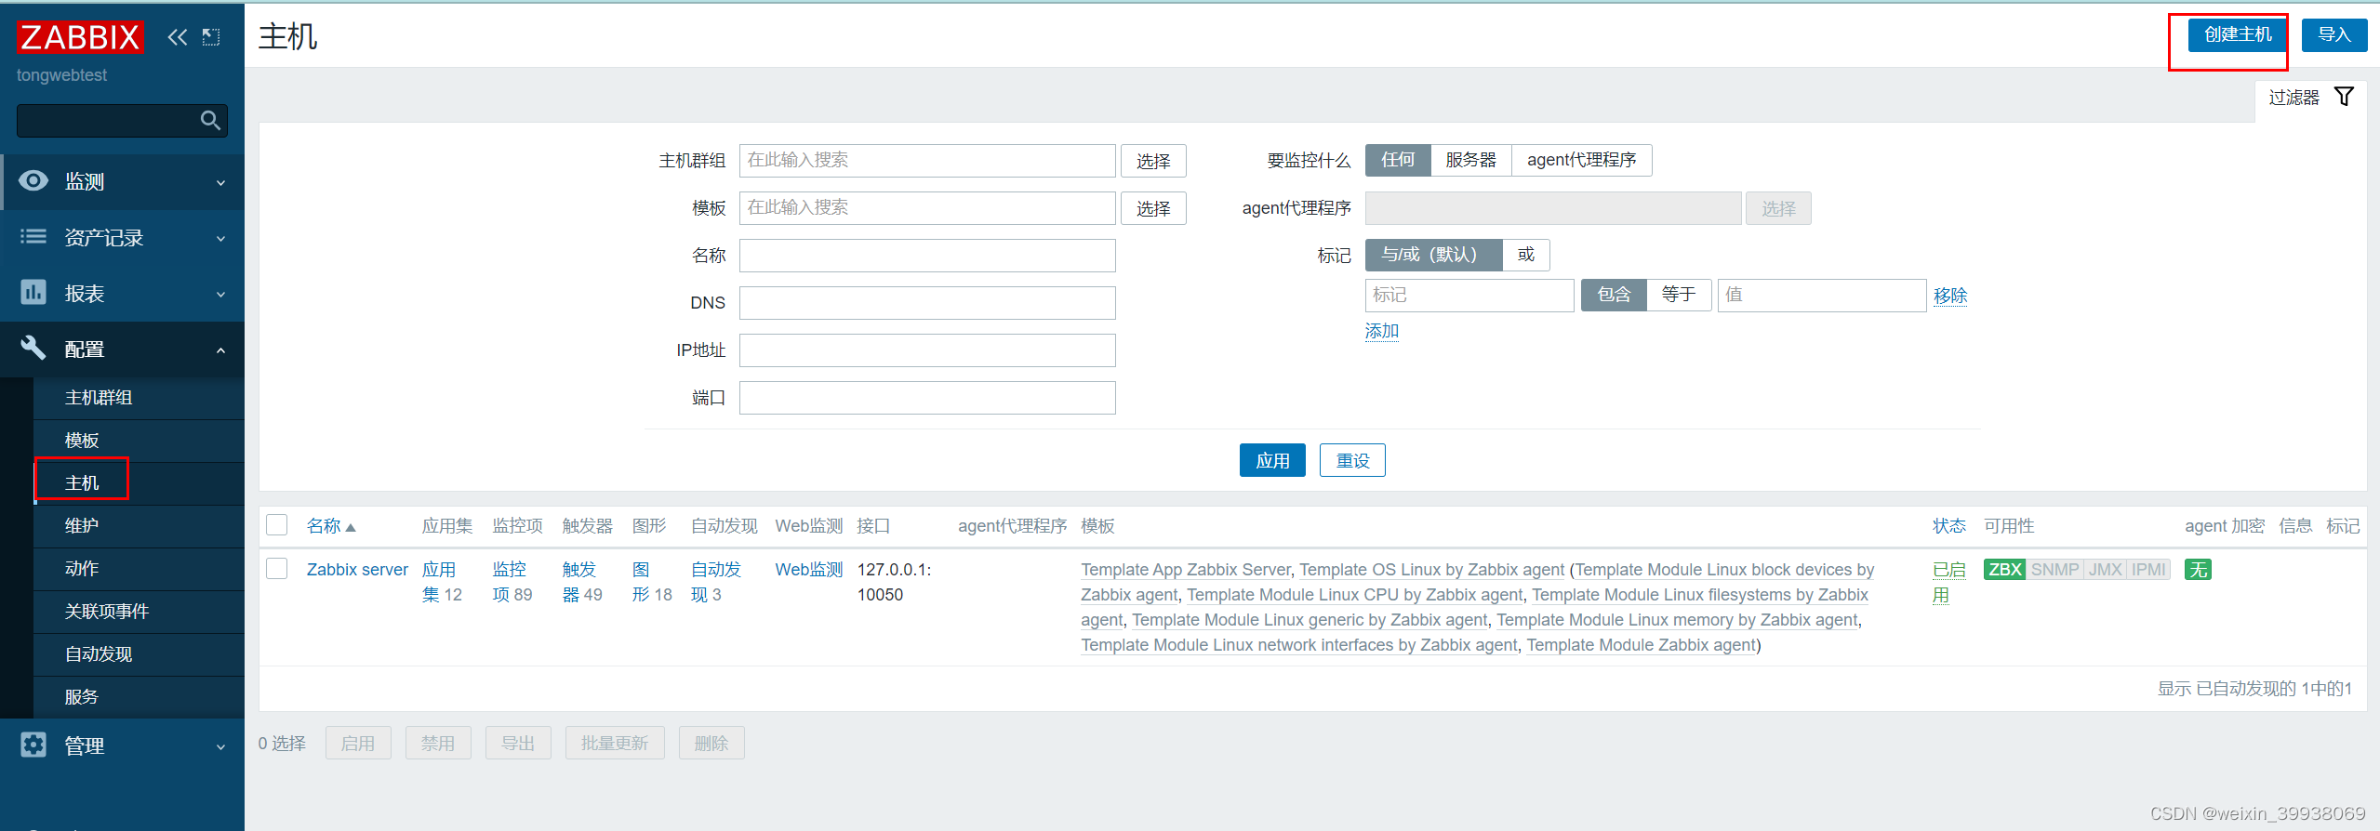Toggle sidebar hide icon next to collapse arrows

(211, 37)
